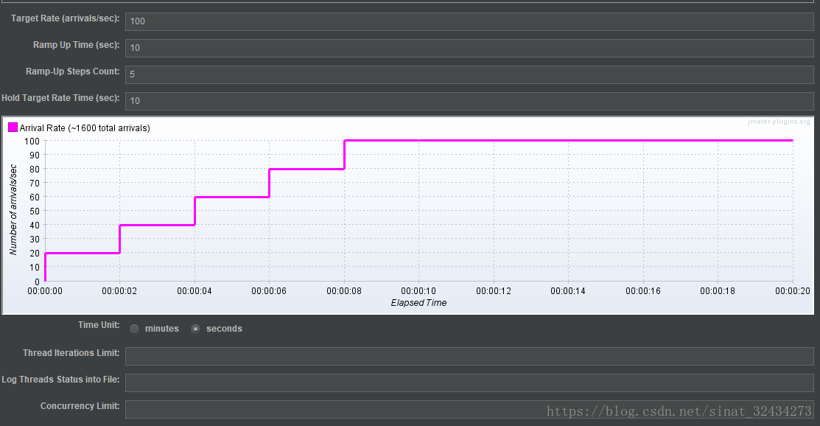
Task: Click the Hold Target Rate Time field
Action: pos(469,101)
